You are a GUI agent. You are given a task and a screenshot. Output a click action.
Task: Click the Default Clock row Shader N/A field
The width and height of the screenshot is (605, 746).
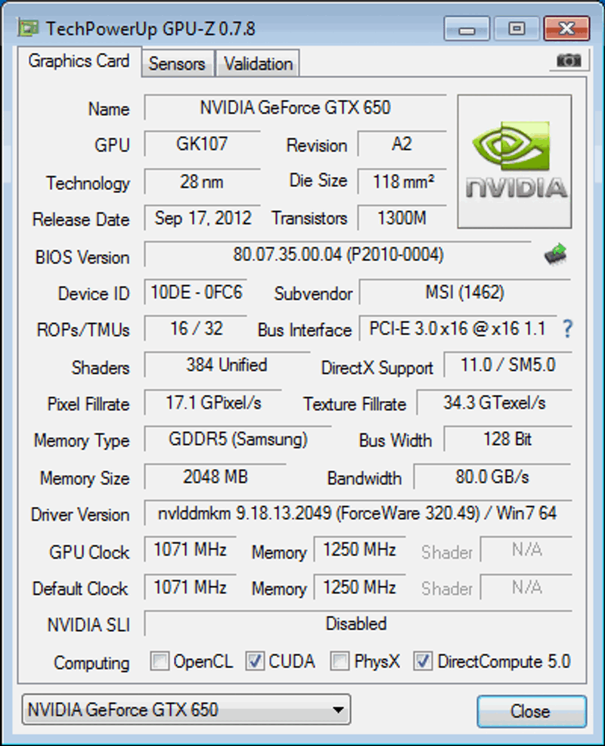[x=526, y=587]
